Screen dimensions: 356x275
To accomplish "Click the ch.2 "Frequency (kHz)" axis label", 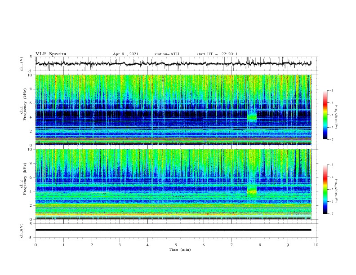I will pyautogui.click(x=25, y=179).
